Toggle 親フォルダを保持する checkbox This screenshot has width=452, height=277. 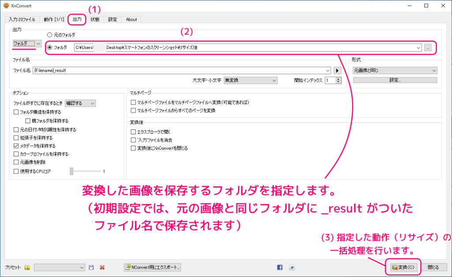tap(28, 121)
